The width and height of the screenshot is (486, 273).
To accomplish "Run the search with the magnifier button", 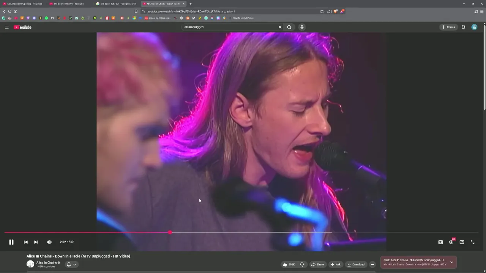I will 289,27.
